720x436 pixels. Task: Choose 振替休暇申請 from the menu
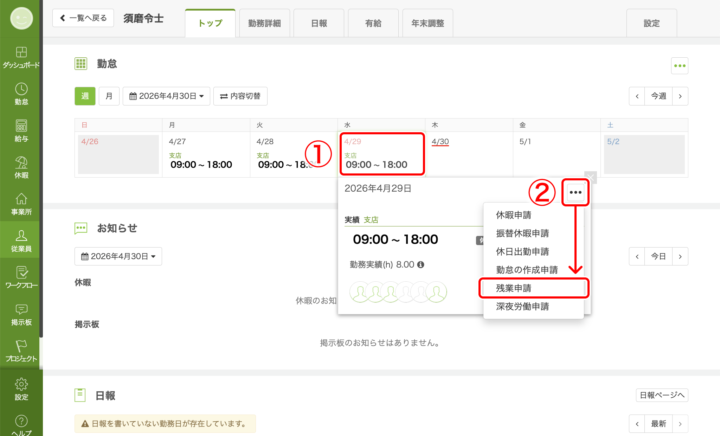(534, 233)
